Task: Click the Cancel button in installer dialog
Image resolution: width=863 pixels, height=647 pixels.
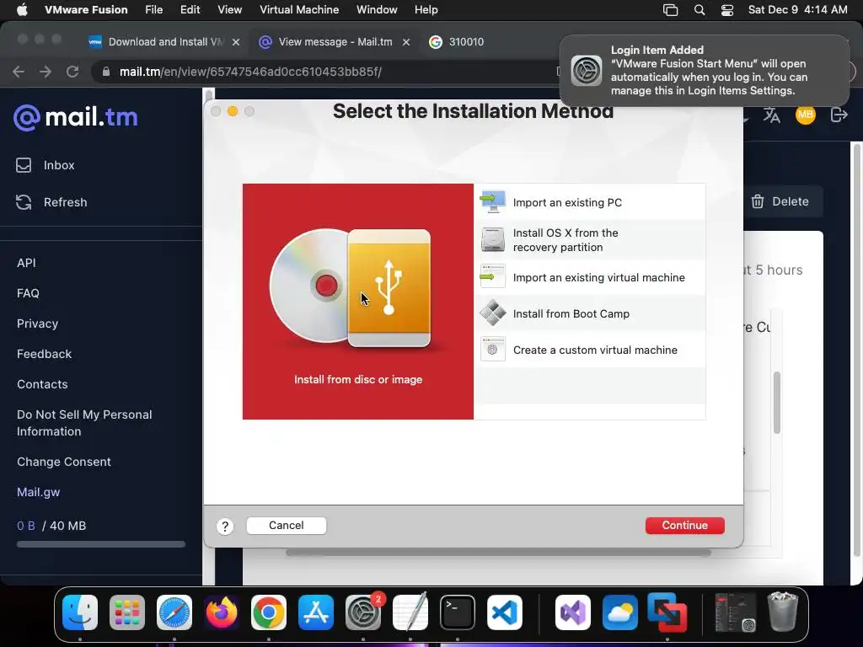Action: (287, 526)
